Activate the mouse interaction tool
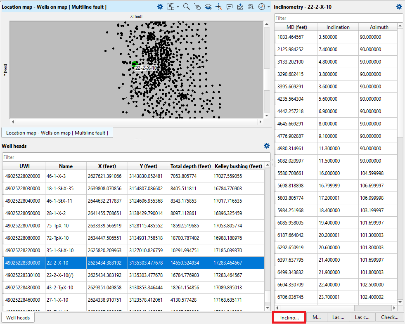The height and width of the screenshot is (324, 405). click(x=197, y=7)
